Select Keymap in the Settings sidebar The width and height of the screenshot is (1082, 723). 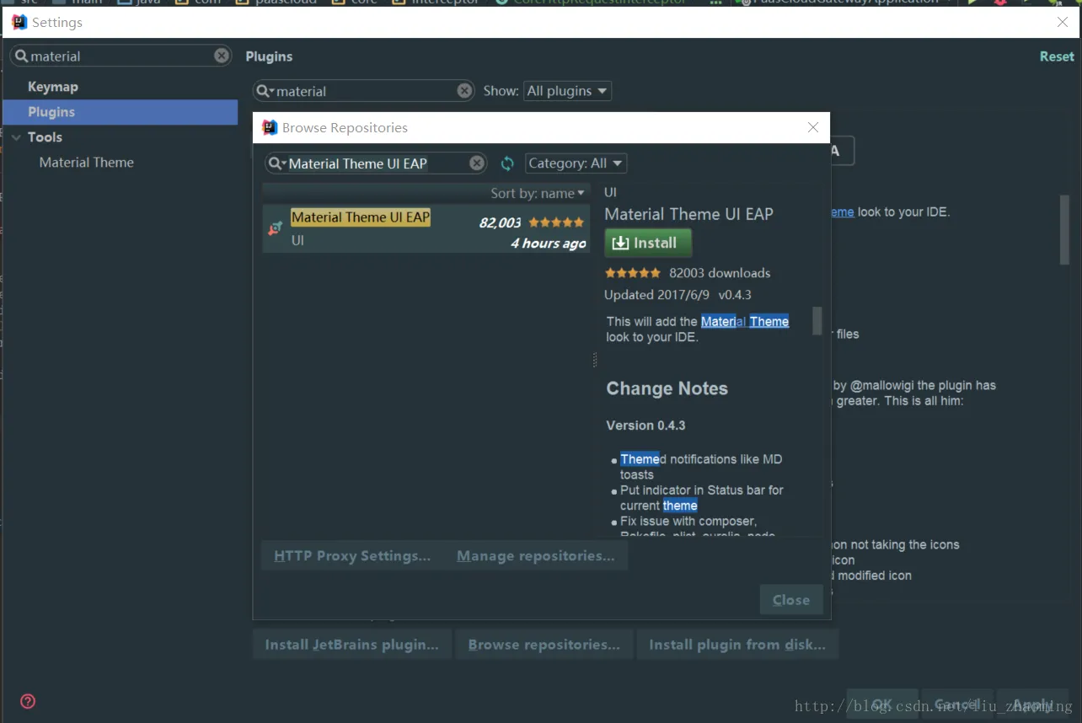click(x=53, y=87)
